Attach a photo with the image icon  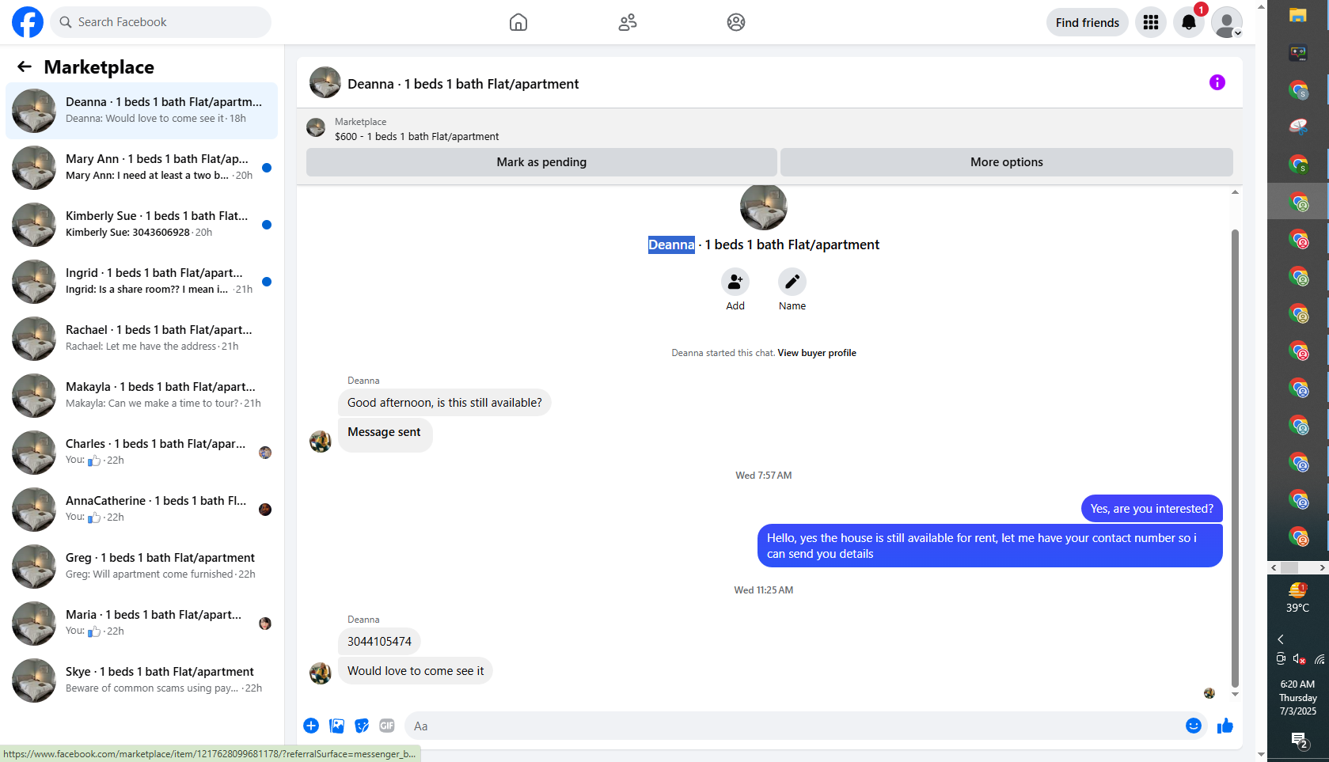click(x=336, y=726)
